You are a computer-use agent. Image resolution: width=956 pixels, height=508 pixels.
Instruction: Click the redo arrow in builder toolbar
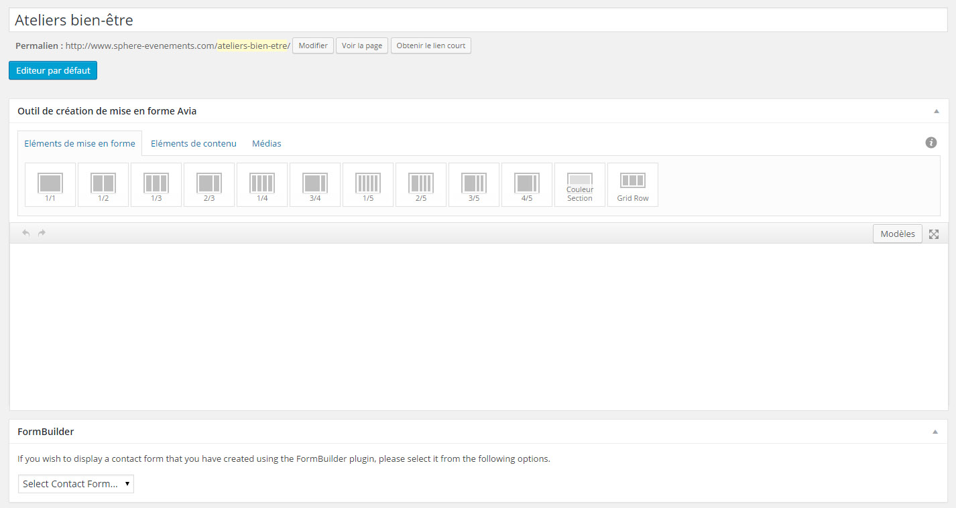(x=42, y=233)
